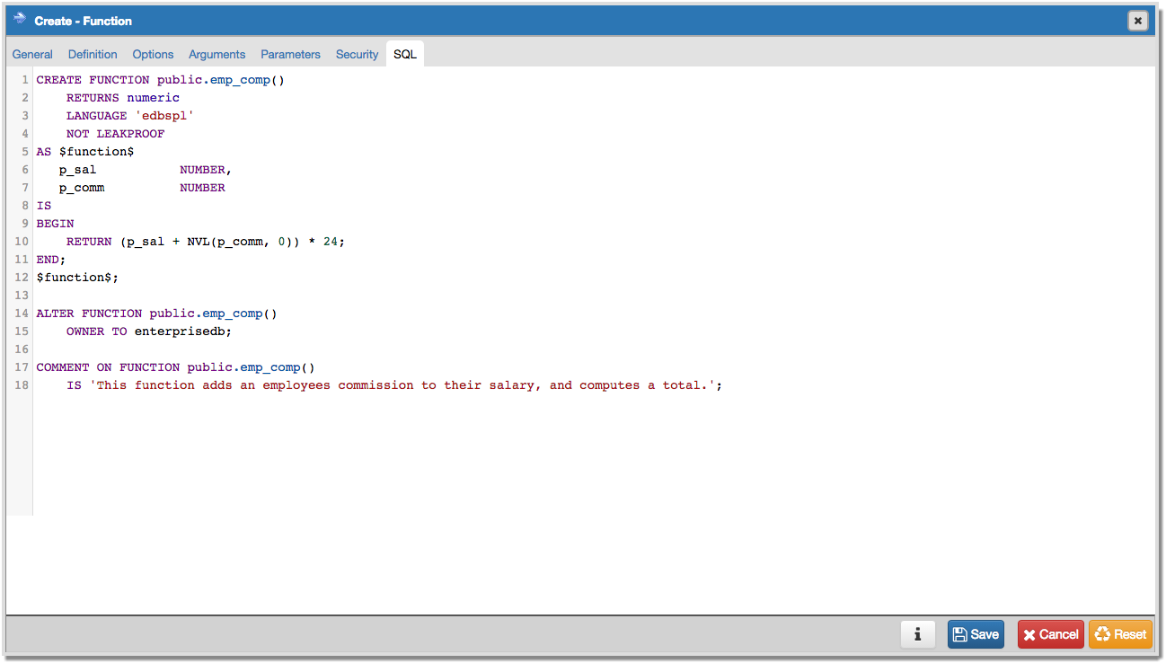Open the Parameters tab
Screen dimensions: 1166x663
(x=290, y=55)
